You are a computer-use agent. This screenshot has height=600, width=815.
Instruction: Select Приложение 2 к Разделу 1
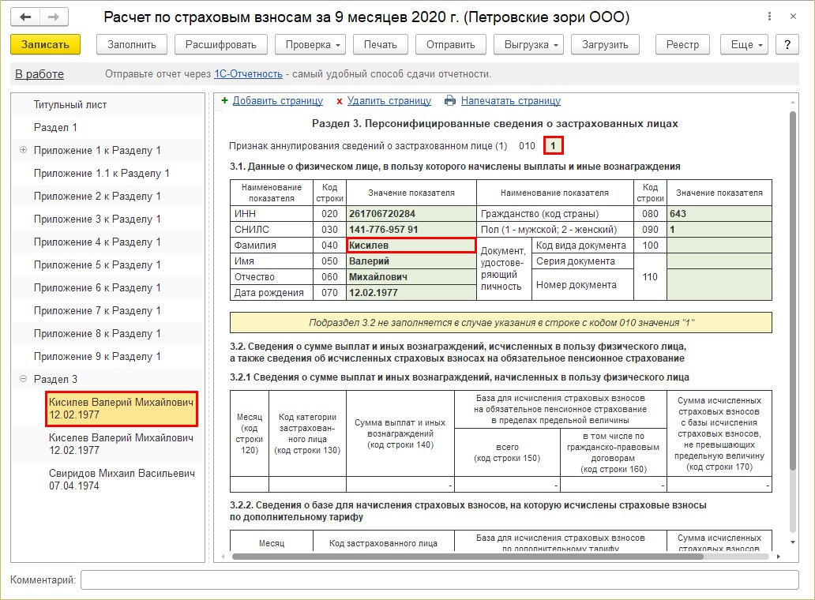click(97, 196)
